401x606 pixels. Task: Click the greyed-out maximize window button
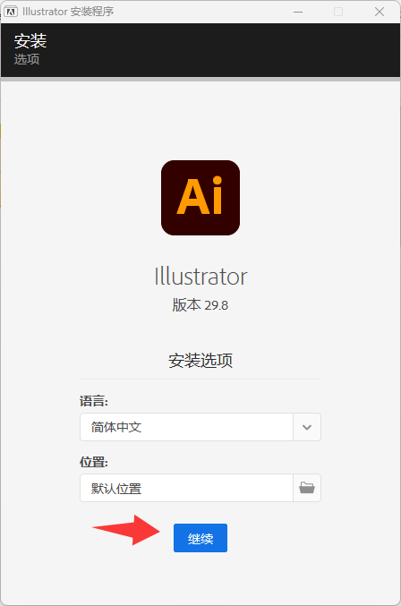(338, 12)
